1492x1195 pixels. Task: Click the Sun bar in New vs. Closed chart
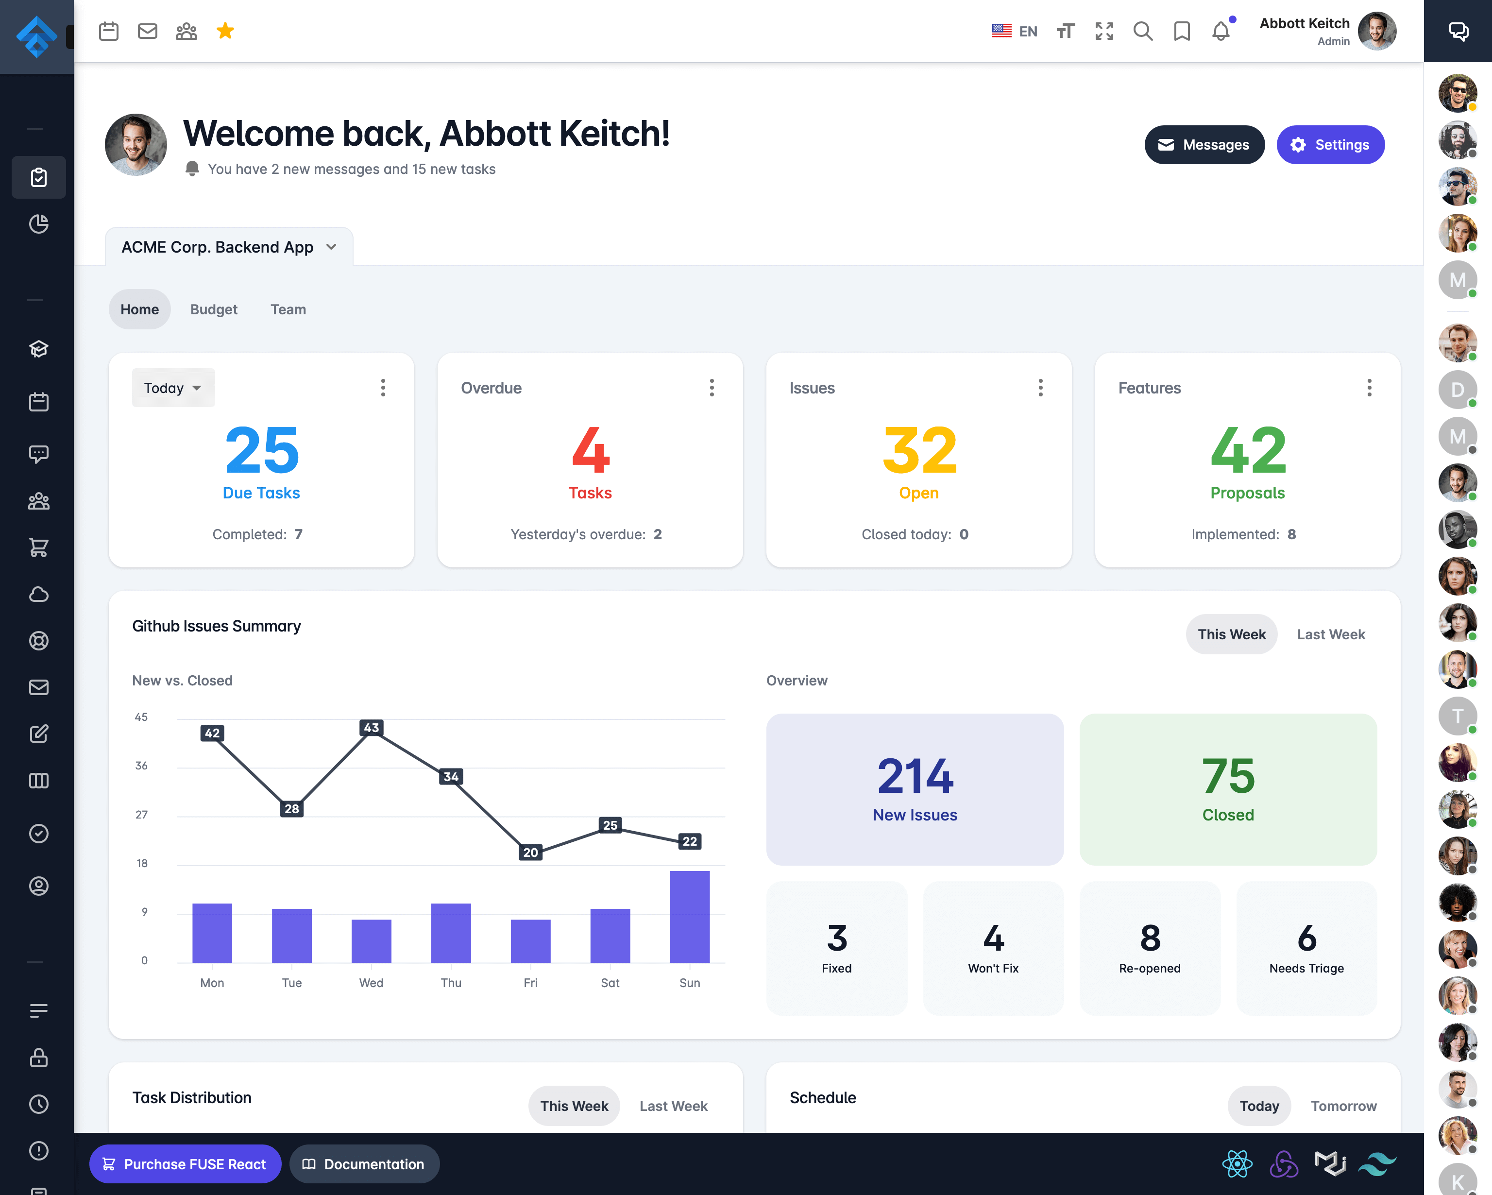point(689,916)
